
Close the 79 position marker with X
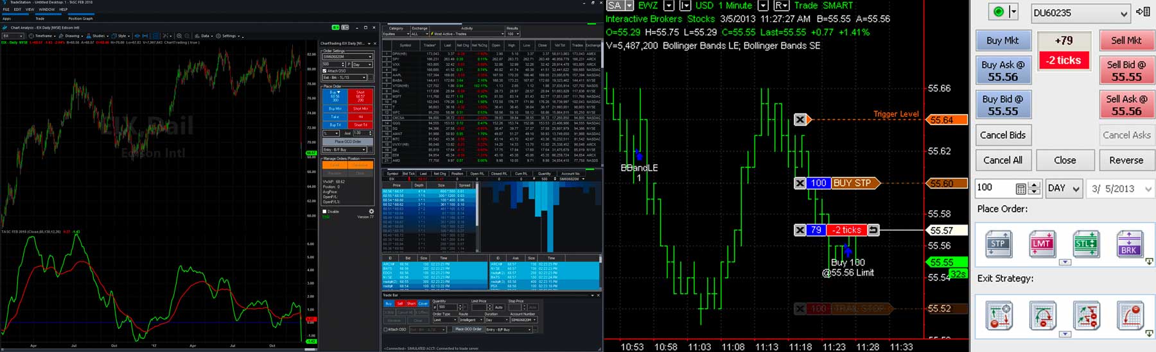pos(800,230)
